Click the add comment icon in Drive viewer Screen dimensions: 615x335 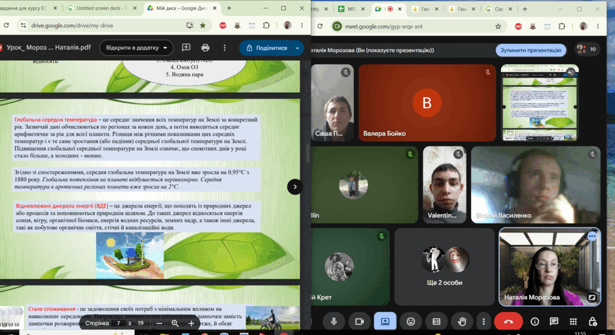[x=186, y=48]
